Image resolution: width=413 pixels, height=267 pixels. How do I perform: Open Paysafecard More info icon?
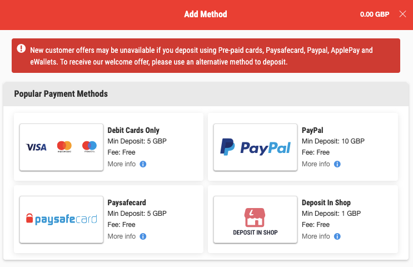point(143,236)
